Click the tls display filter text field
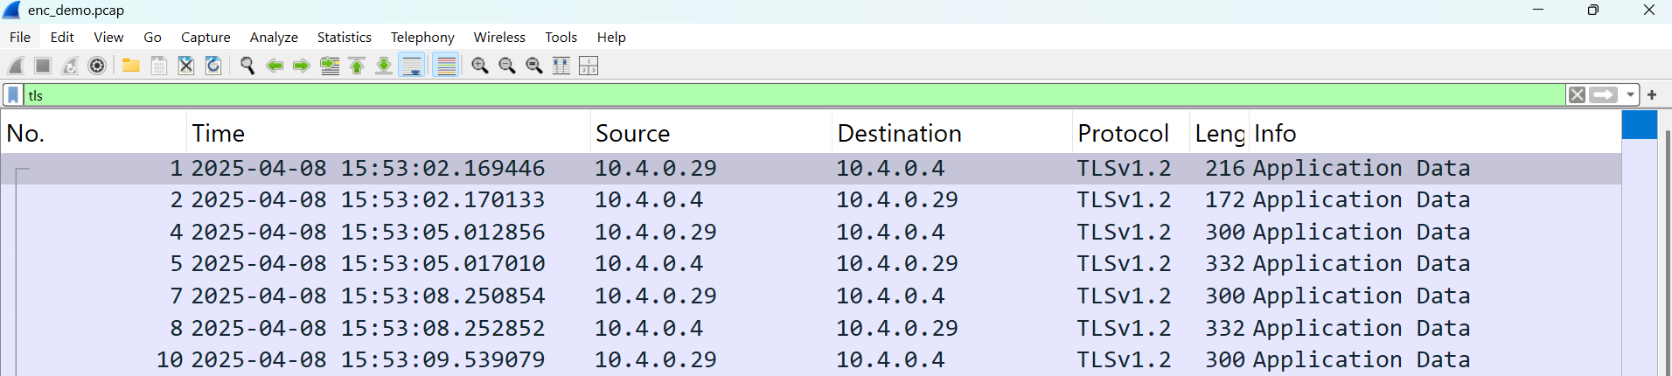Viewport: 1672px width, 376px height. 787,95
